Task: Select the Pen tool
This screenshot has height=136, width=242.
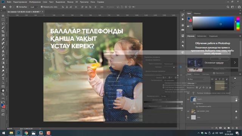Action: pos(3,75)
